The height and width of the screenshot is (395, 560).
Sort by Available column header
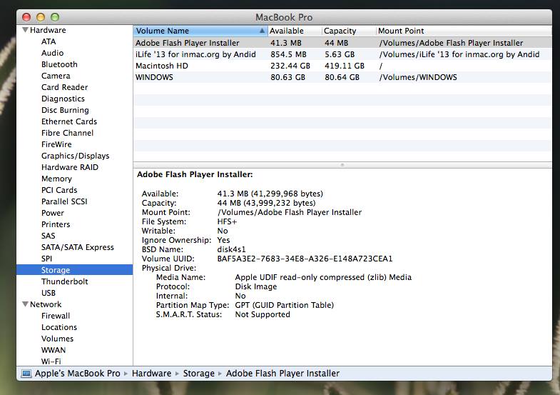tap(295, 31)
